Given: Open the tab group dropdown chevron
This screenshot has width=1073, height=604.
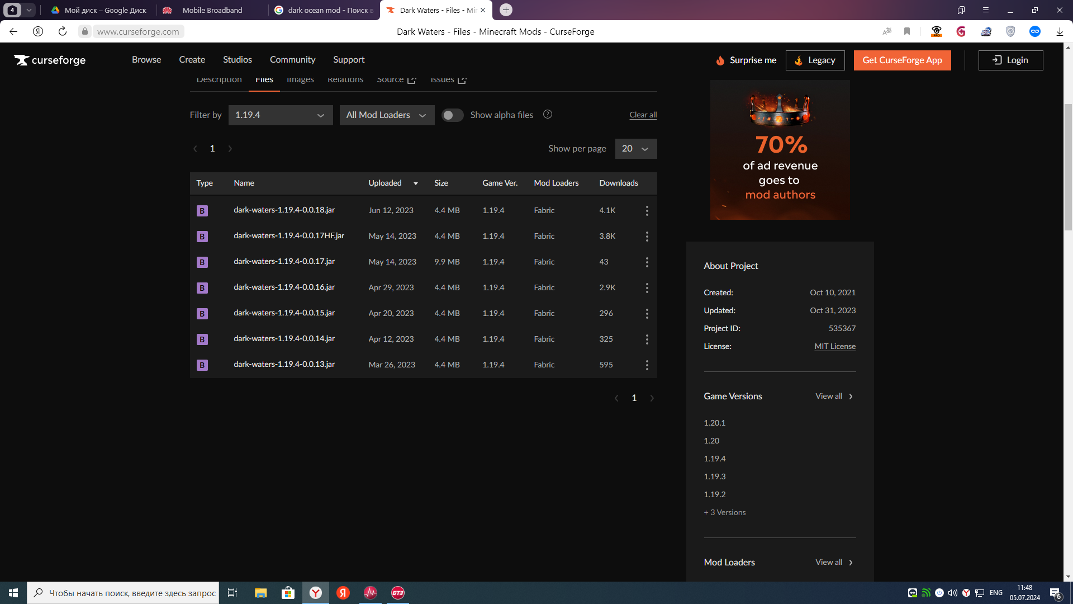Looking at the screenshot, I should click(29, 10).
